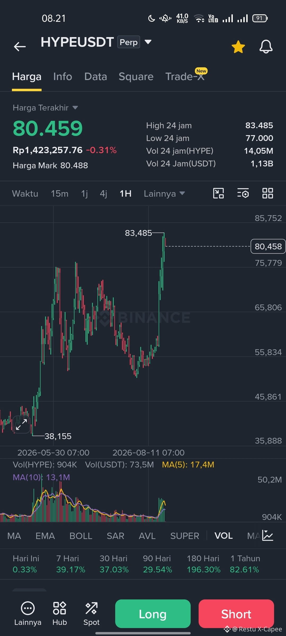Toggle the favorite star icon

(x=238, y=47)
